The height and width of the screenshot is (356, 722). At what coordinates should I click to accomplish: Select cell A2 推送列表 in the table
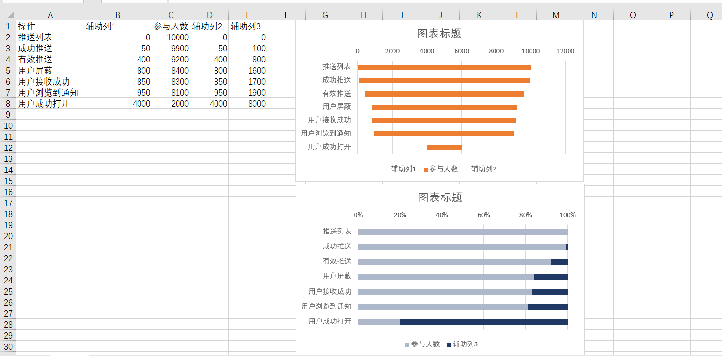[50, 37]
